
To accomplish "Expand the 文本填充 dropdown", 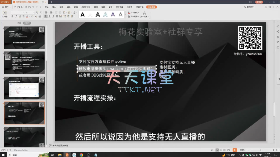I will point(139,13).
